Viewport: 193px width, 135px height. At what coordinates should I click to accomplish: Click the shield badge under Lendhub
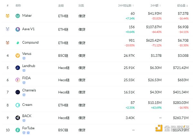(24, 71)
